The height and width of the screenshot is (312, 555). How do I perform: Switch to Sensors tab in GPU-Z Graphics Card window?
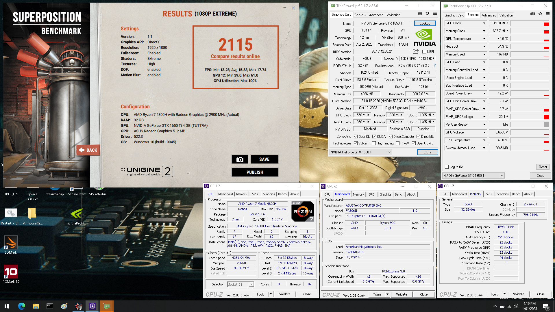(360, 15)
